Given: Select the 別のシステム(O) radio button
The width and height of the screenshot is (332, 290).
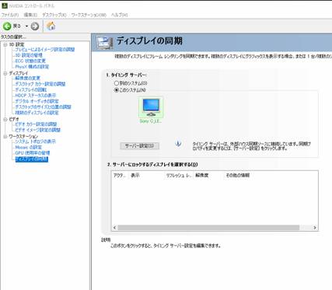Looking at the screenshot, I should coord(117,83).
